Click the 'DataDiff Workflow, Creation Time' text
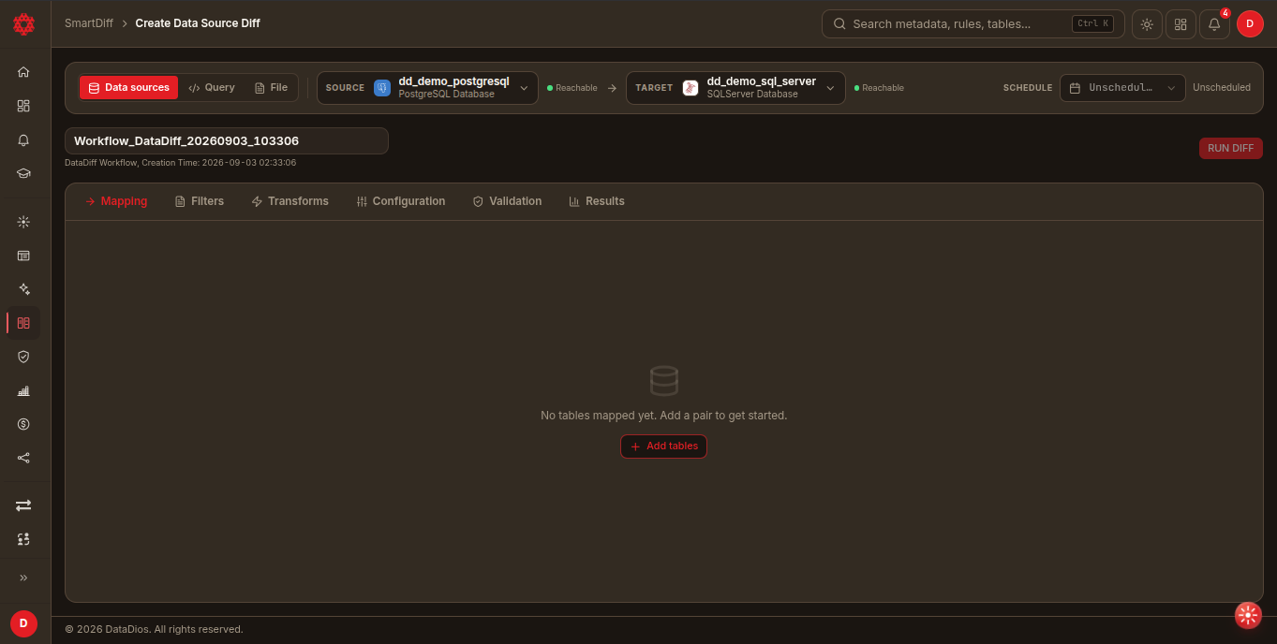The image size is (1277, 644). [x=181, y=163]
